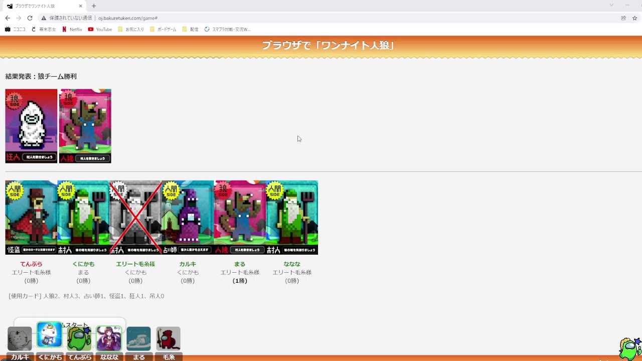The image size is (642, 361).
Task: Select the 人狼 card above まる
Action: [x=240, y=218]
